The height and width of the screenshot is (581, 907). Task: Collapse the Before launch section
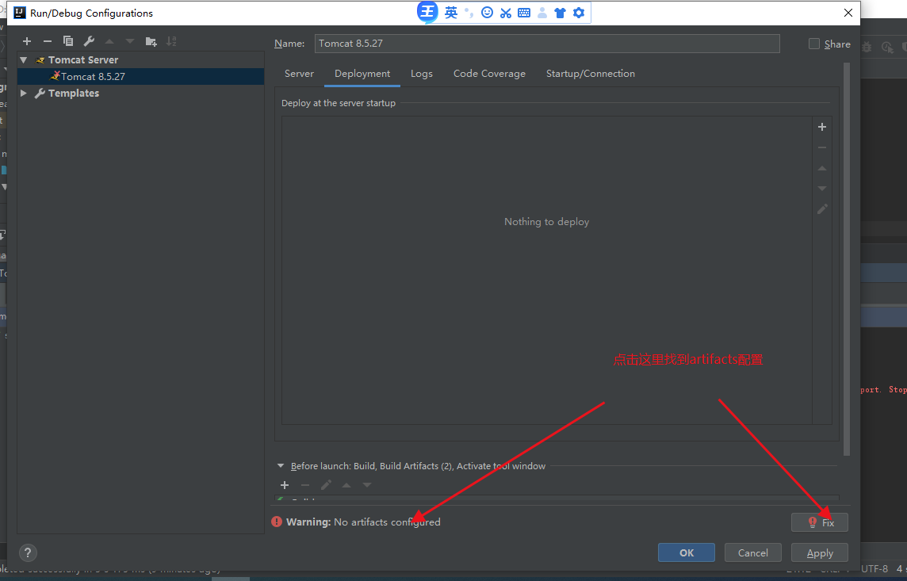tap(281, 465)
